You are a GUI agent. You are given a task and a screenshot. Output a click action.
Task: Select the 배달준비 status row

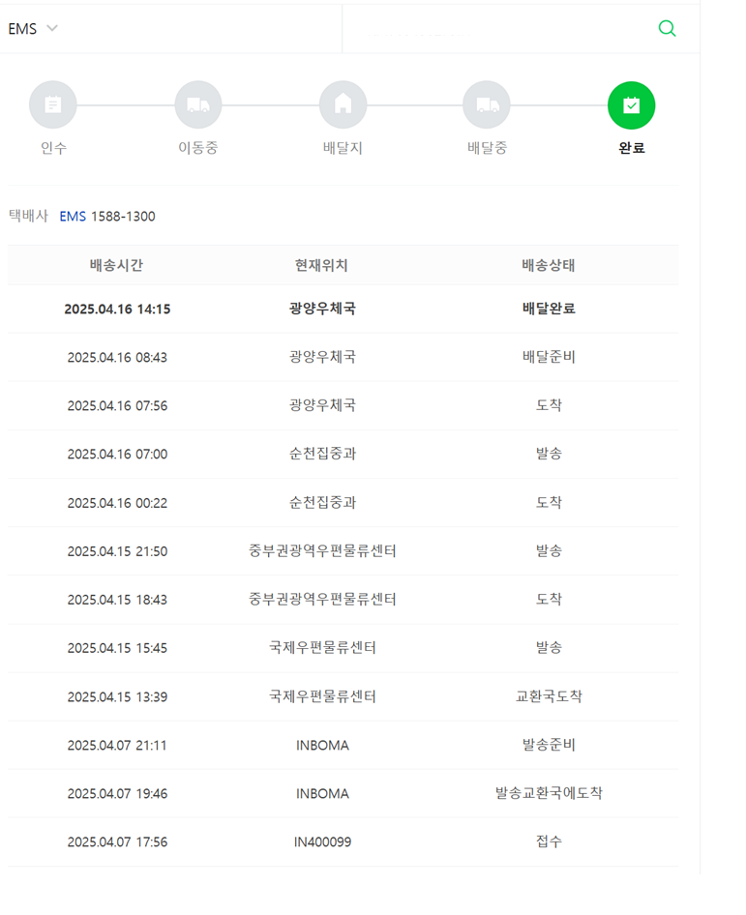pyautogui.click(x=343, y=357)
